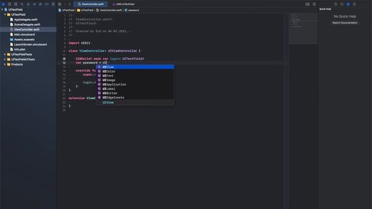Viewport: 372px width, 209px height.
Task: Click the UITextField project breadcrumb
Action: coord(66,10)
